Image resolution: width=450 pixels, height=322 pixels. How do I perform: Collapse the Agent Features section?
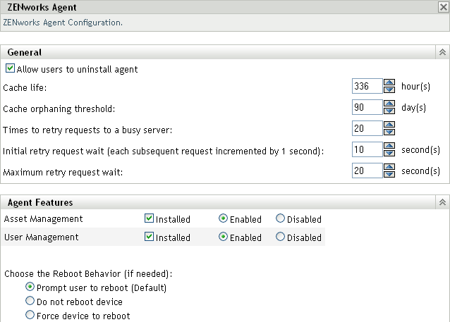pyautogui.click(x=442, y=202)
